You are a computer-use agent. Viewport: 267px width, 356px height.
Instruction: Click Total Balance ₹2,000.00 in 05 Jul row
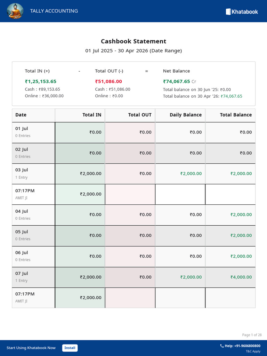click(x=241, y=236)
